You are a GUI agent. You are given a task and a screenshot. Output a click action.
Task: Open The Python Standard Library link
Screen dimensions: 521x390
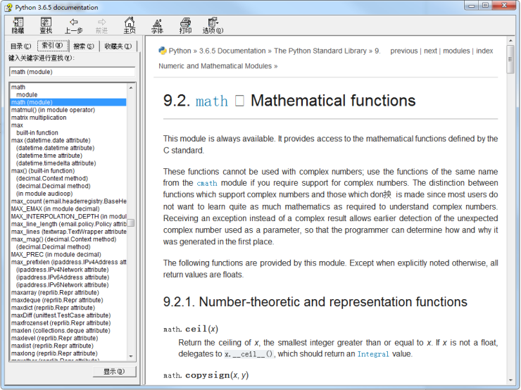[x=320, y=51]
